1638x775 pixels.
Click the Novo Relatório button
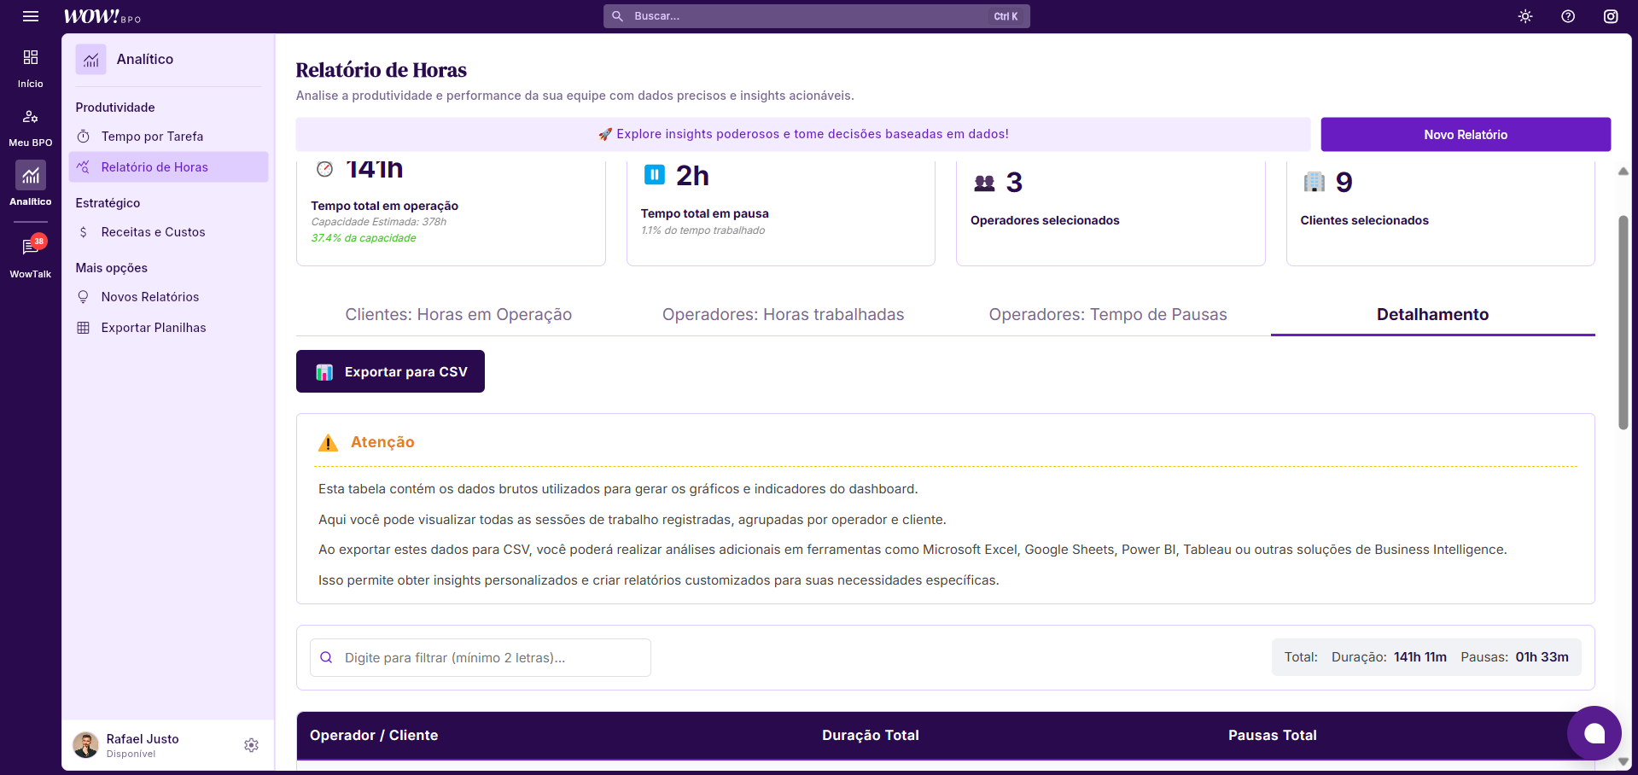[x=1465, y=135]
